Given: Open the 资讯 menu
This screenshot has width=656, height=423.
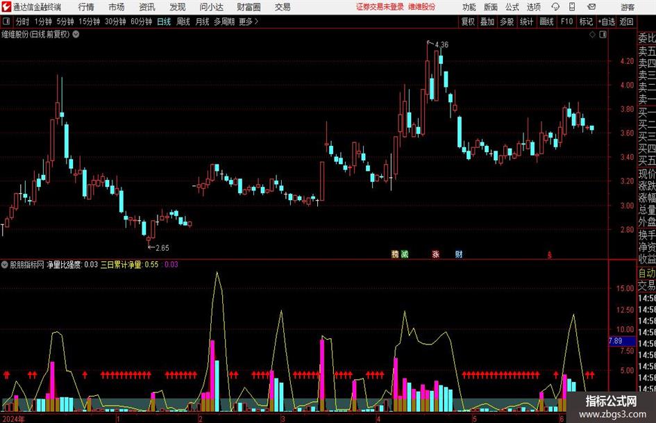Looking at the screenshot, I should 147,7.
